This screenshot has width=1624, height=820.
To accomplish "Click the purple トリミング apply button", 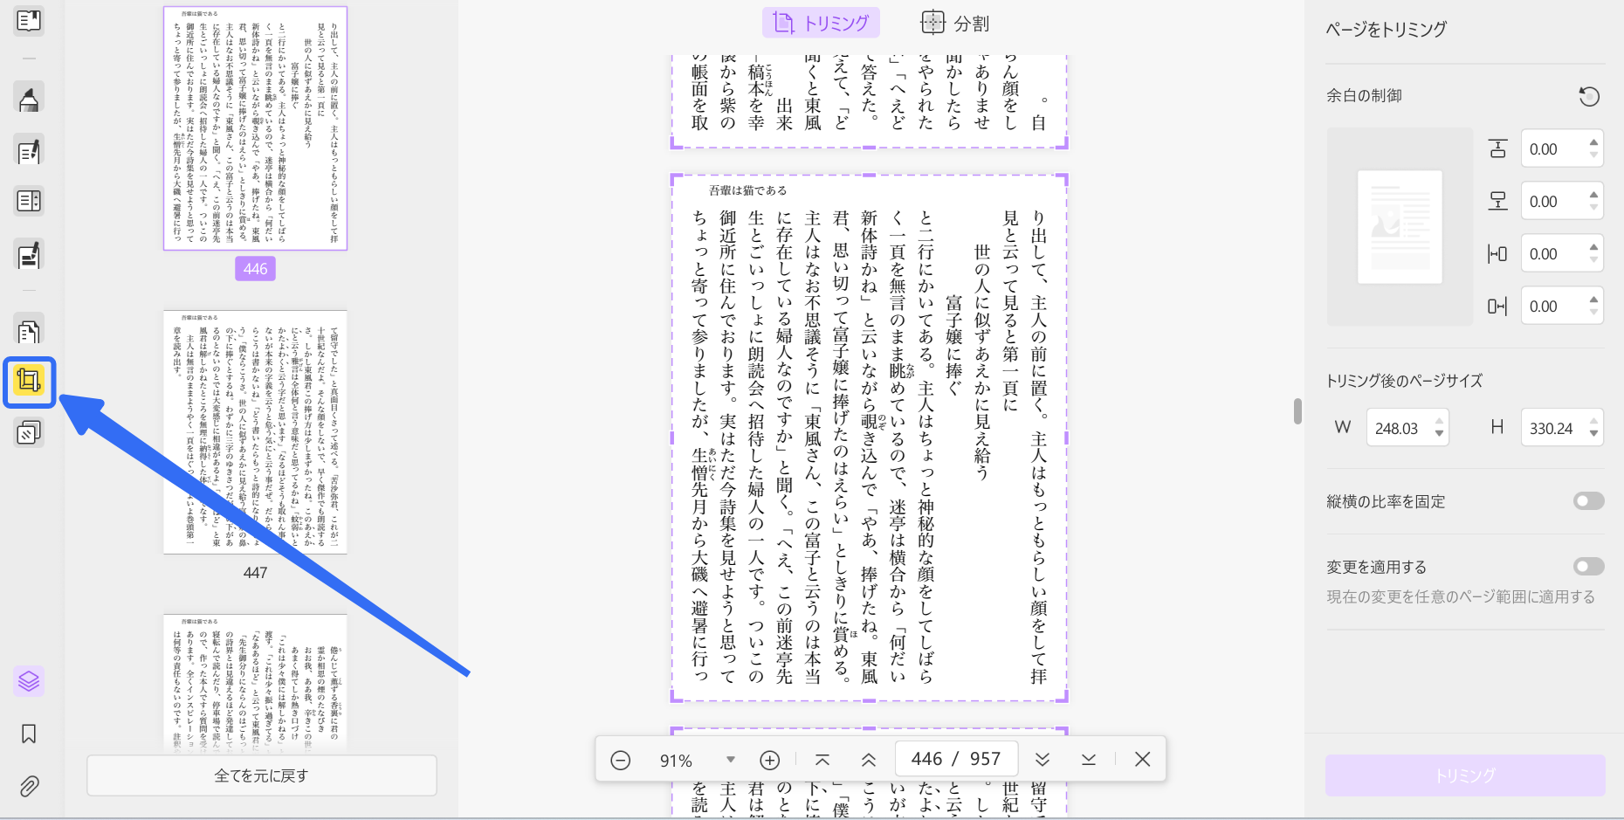I will point(1465,775).
